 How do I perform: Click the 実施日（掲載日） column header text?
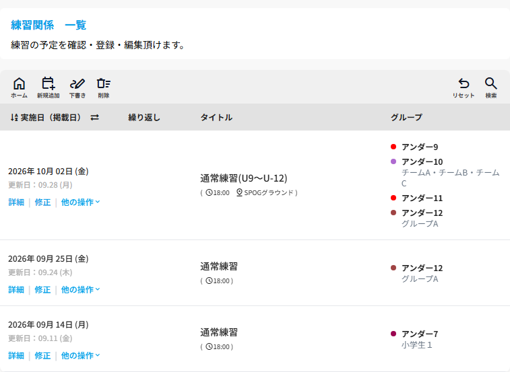[51, 117]
